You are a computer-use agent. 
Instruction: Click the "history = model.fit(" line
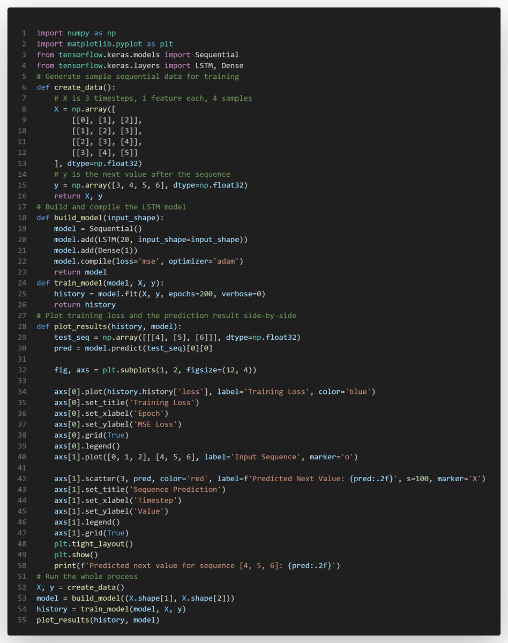(160, 293)
